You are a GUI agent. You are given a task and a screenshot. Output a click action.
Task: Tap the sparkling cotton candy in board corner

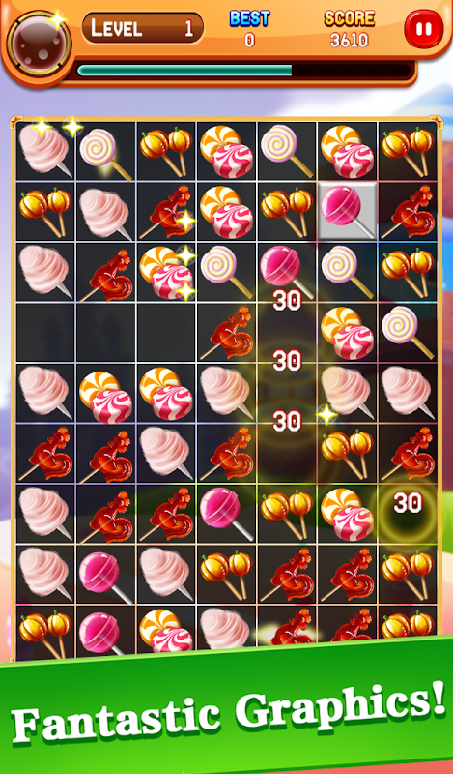44,150
